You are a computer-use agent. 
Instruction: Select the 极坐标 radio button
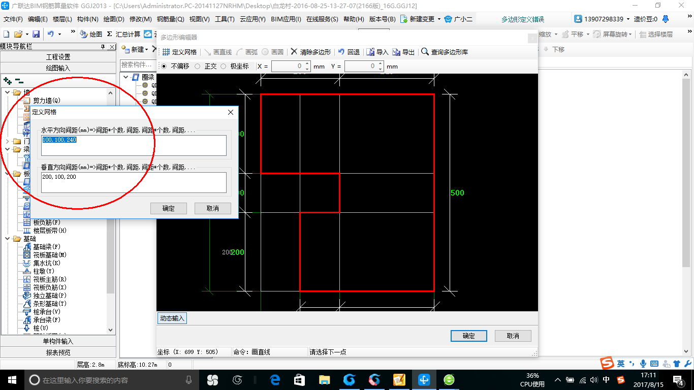[x=223, y=66]
